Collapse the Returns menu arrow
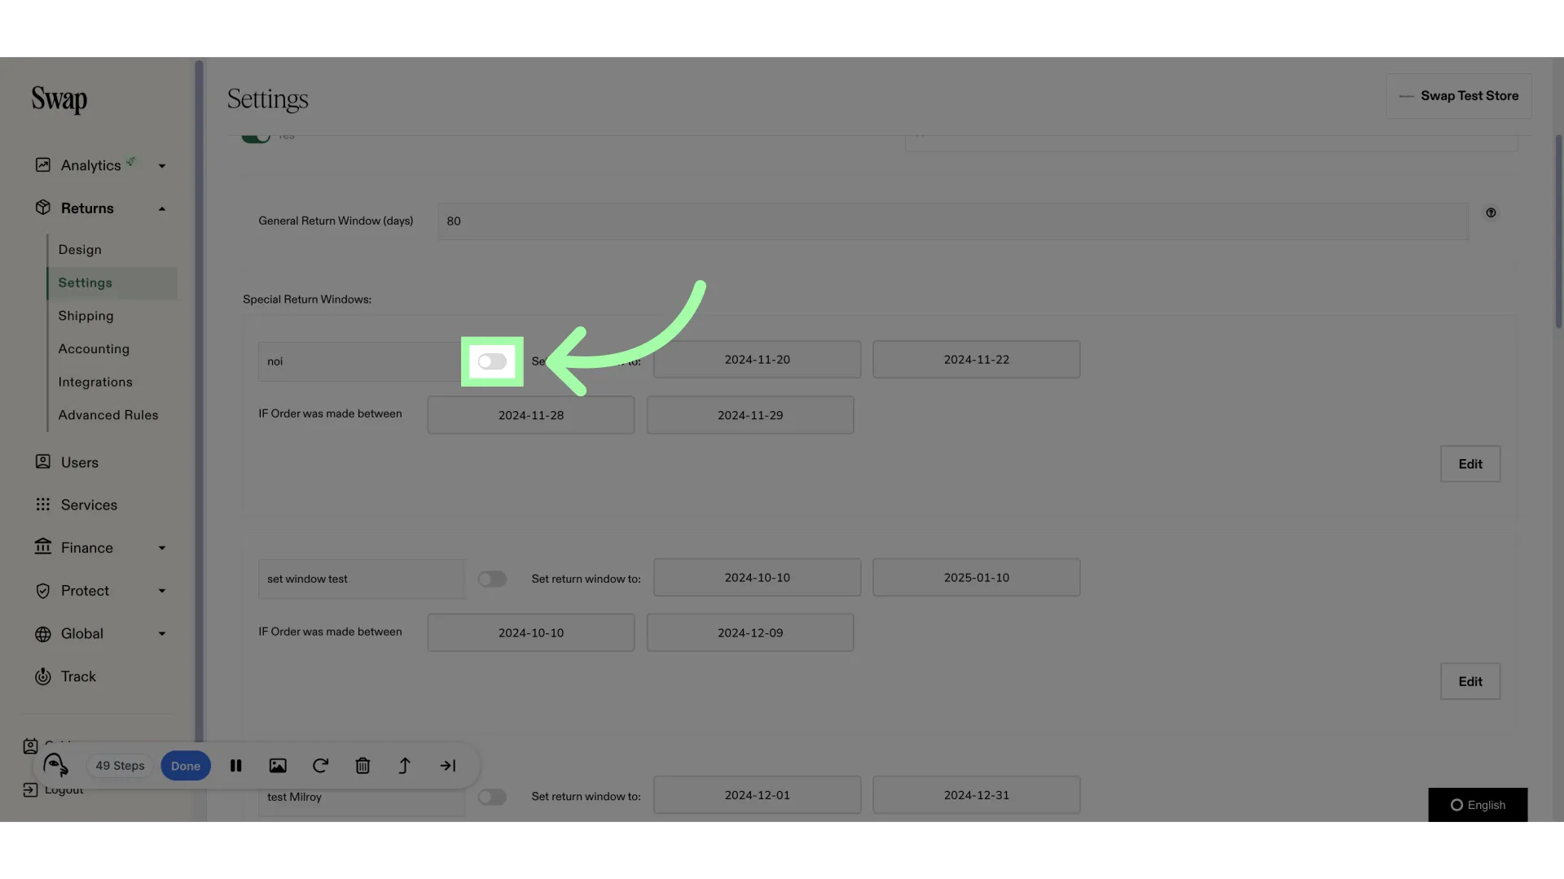The width and height of the screenshot is (1564, 879). pos(162,208)
